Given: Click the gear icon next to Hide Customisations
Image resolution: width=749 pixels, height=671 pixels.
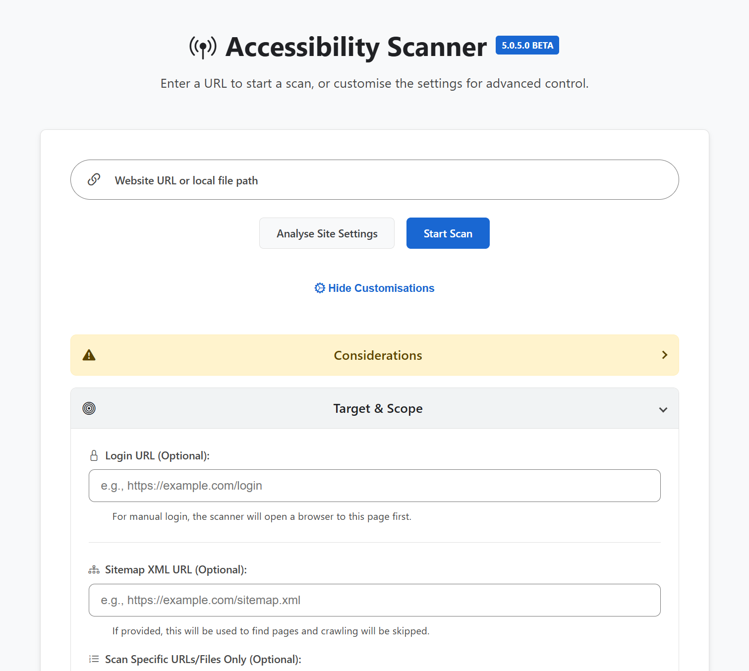Looking at the screenshot, I should click(320, 288).
